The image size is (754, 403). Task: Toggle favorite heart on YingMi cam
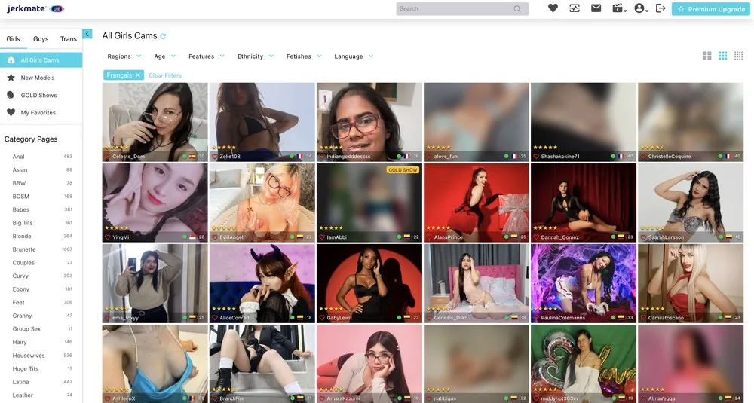pyautogui.click(x=108, y=237)
